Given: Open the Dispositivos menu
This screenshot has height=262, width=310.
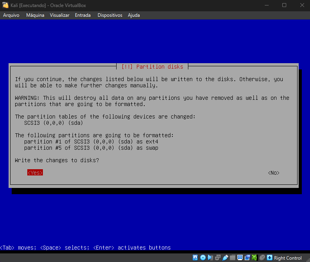Looking at the screenshot, I should [110, 15].
